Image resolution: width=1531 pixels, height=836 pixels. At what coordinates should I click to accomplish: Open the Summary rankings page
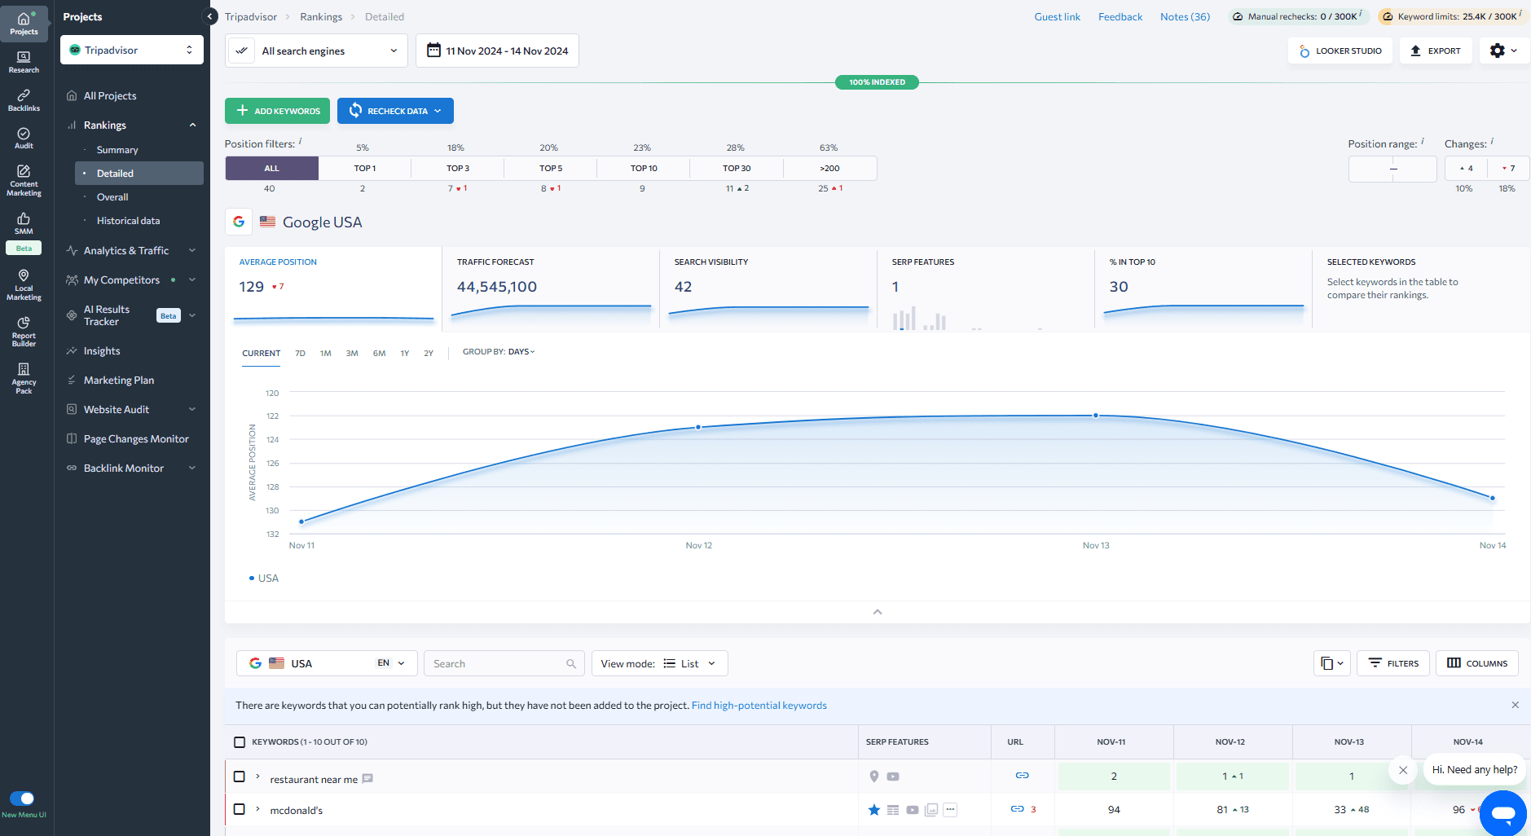pyautogui.click(x=117, y=150)
